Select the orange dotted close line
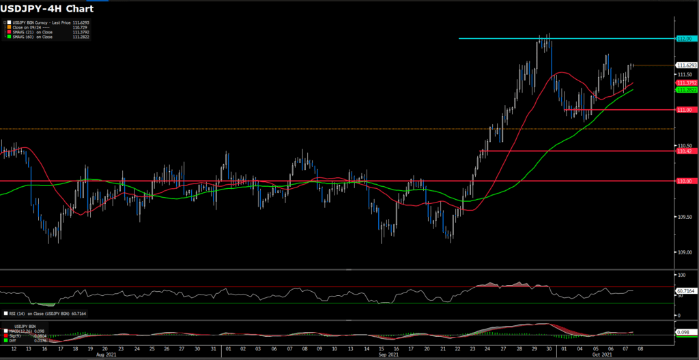 [x=337, y=129]
